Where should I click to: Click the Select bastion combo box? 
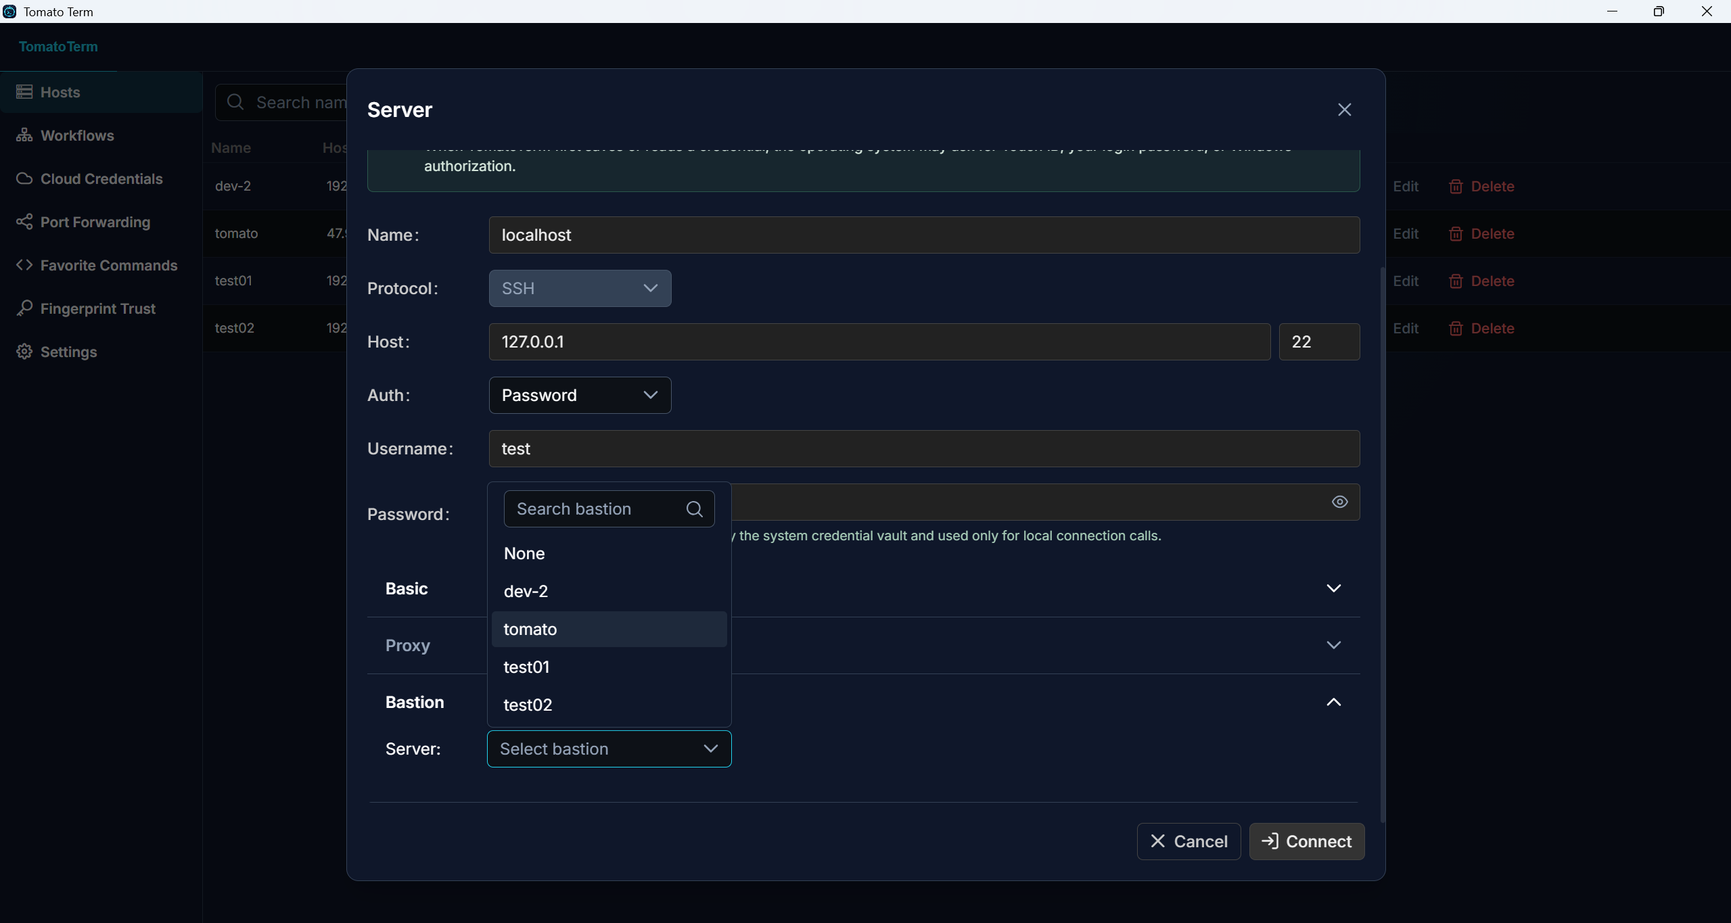click(609, 749)
